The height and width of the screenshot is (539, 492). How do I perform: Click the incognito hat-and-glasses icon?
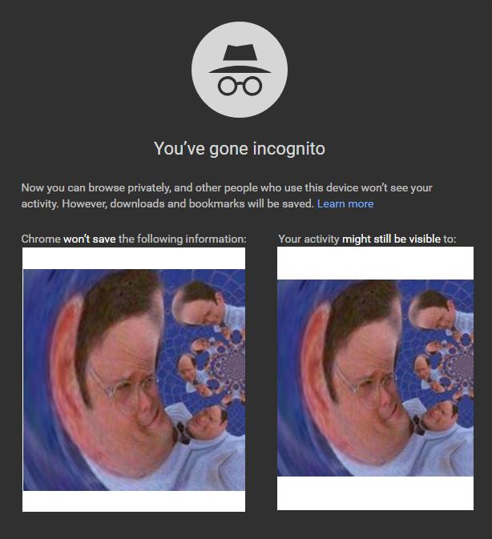tap(240, 70)
